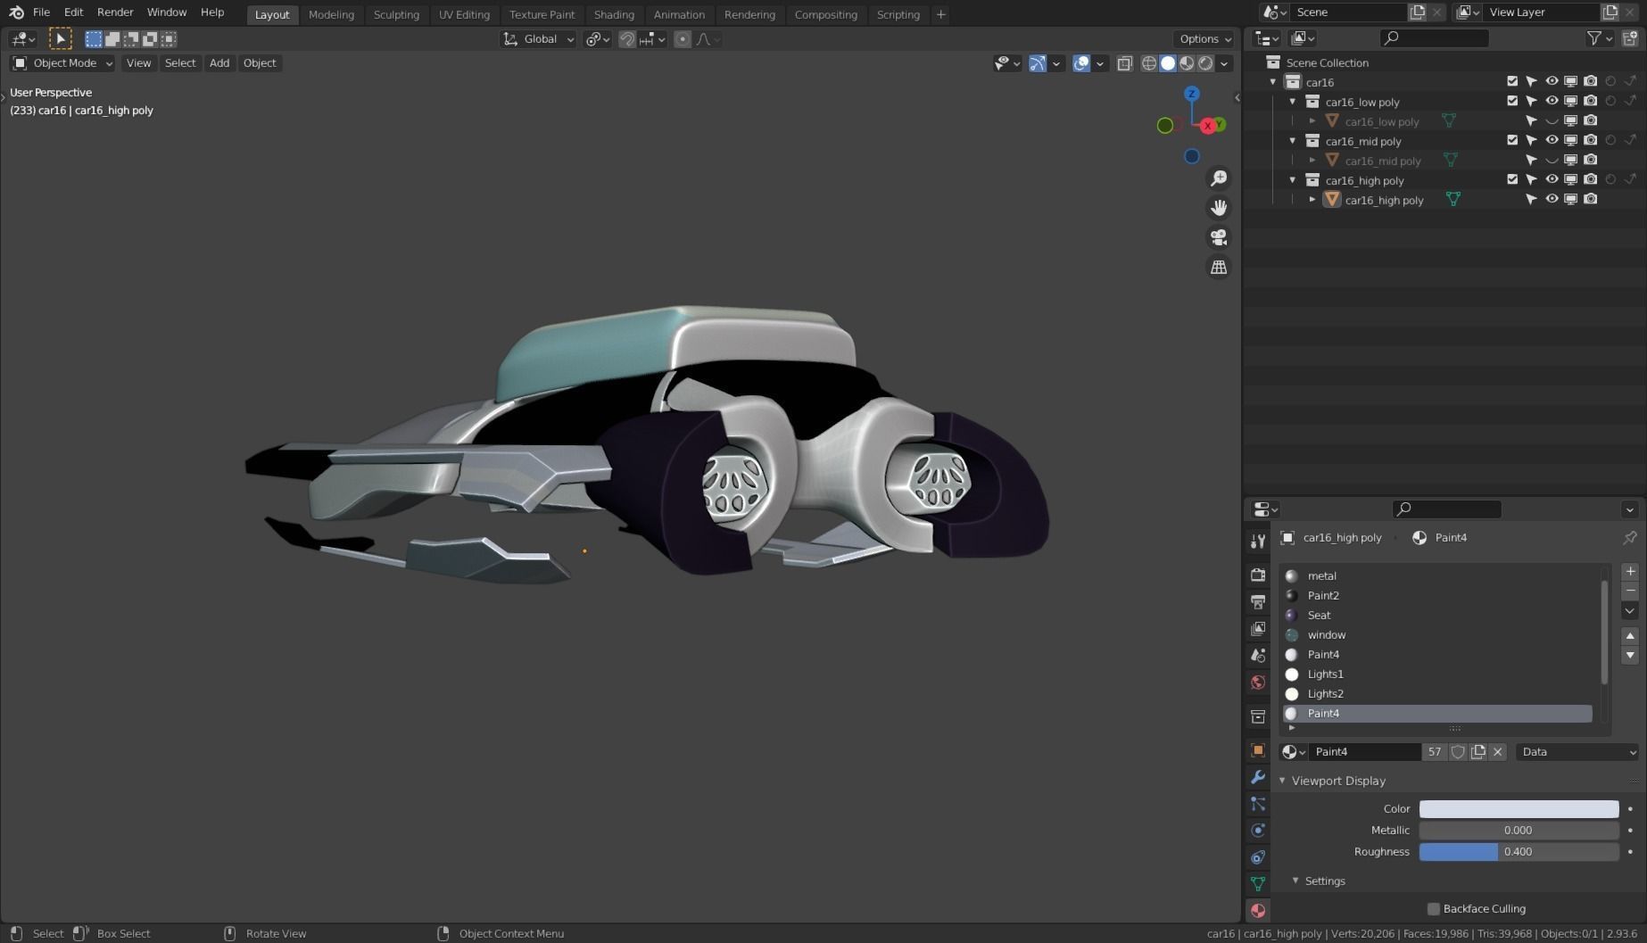The height and width of the screenshot is (943, 1647).
Task: Collapse the Viewport Display panel
Action: pos(1283,781)
